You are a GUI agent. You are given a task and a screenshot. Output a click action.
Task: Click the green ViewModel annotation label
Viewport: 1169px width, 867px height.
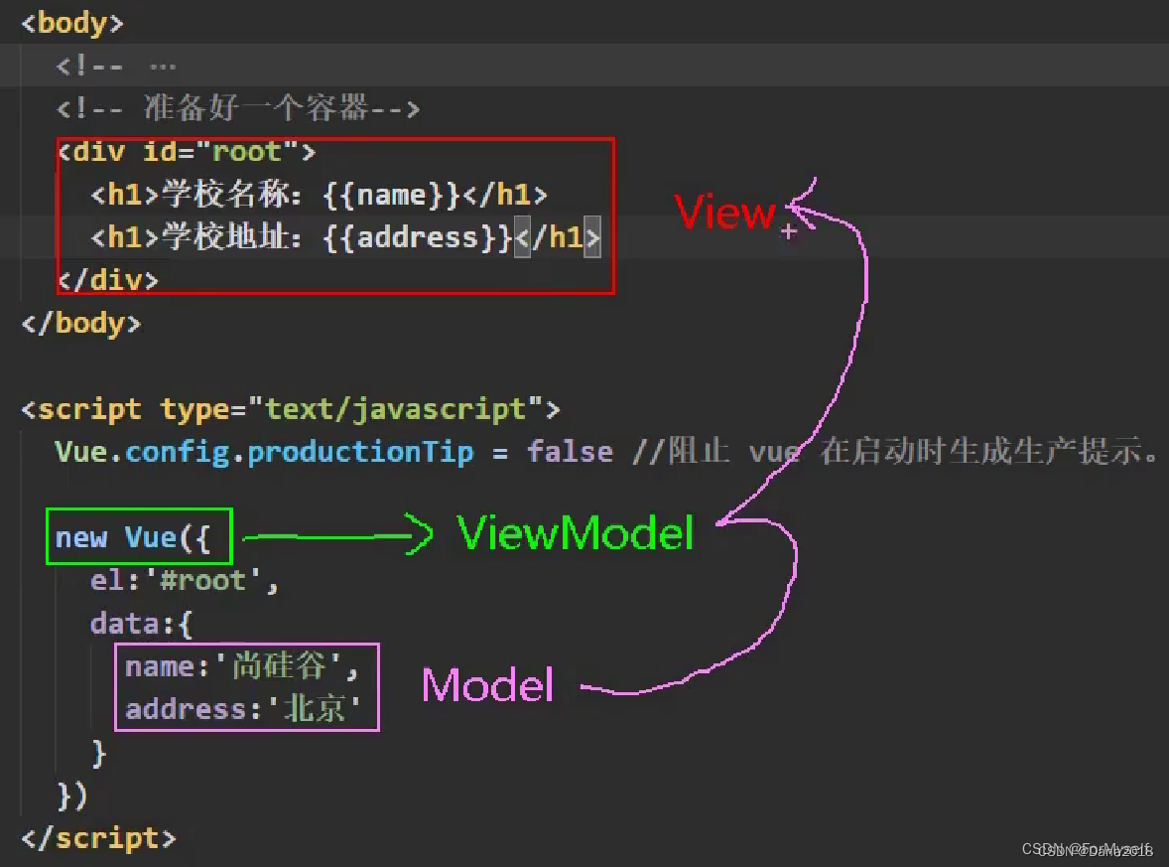click(574, 533)
